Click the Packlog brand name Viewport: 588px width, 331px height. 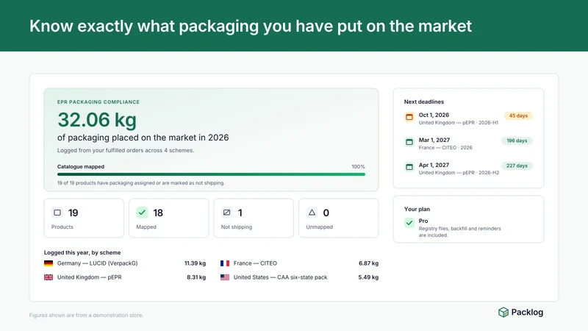tap(527, 312)
